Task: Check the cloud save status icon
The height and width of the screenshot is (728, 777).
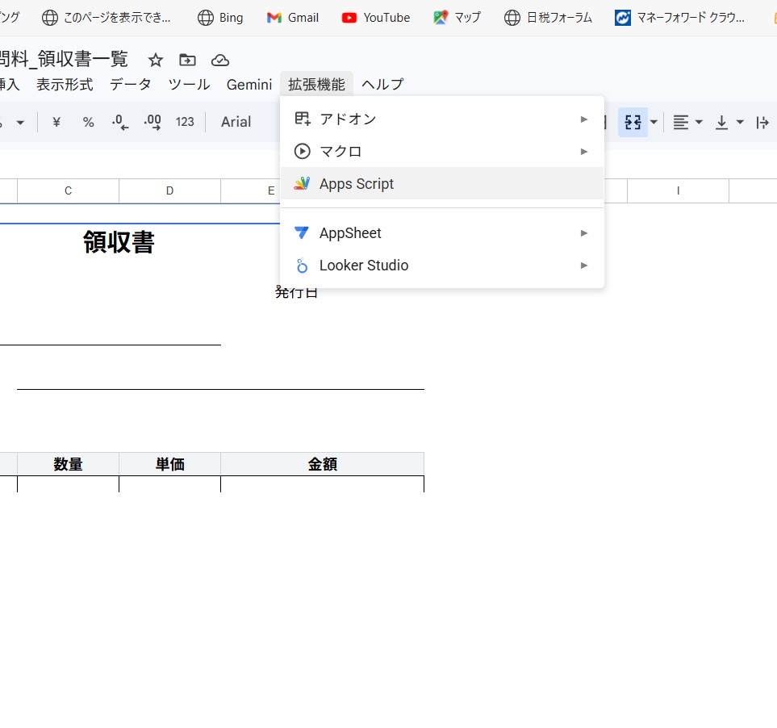Action: (x=219, y=60)
